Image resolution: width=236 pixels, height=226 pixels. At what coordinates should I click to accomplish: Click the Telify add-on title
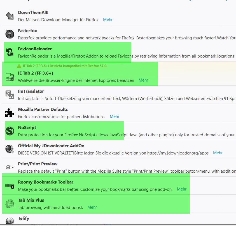pyautogui.click(x=24, y=218)
